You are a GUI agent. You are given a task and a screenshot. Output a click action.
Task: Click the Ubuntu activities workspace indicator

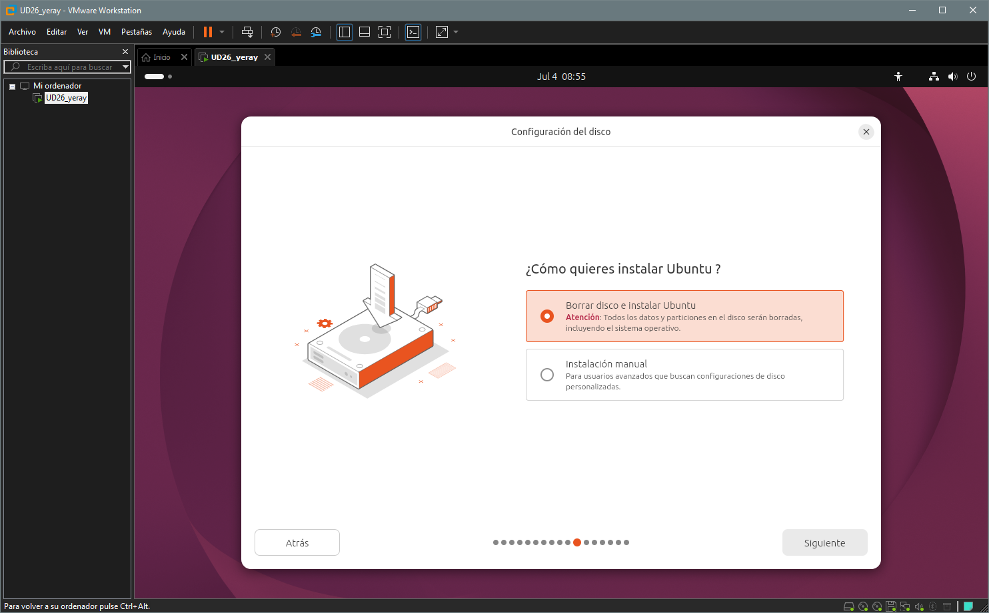tap(159, 77)
